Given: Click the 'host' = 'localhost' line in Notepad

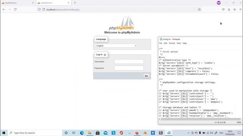Looking at the screenshot, I should click(186, 68).
